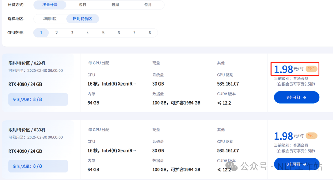The width and height of the screenshot is (333, 180).
Task: Set GPU count to 1
Action: coord(41,33)
